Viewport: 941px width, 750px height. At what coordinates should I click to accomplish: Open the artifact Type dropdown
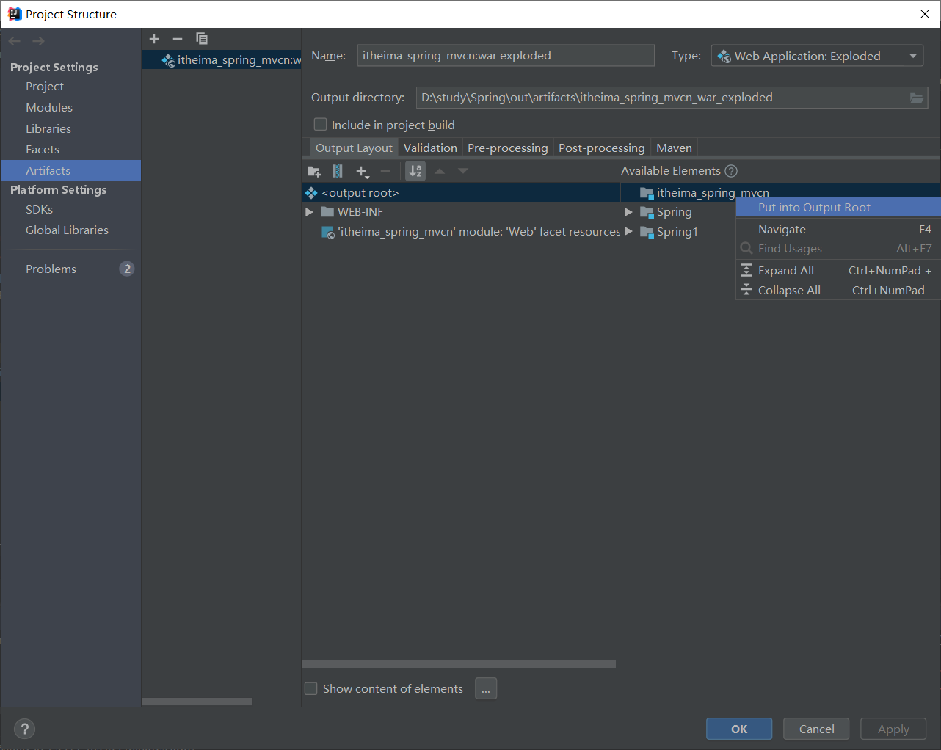click(817, 56)
